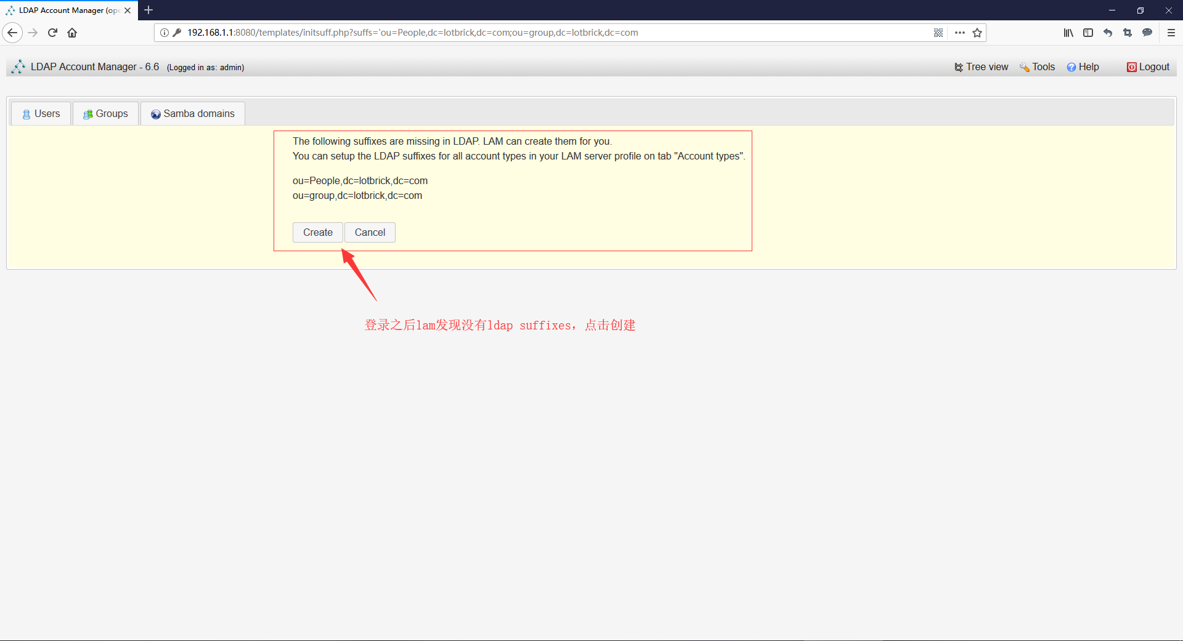Click the ou=group,dc=lotbrick,dc=com text

pyautogui.click(x=357, y=195)
